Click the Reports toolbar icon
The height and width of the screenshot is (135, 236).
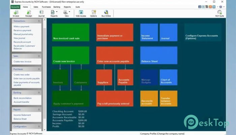tap(53, 13)
